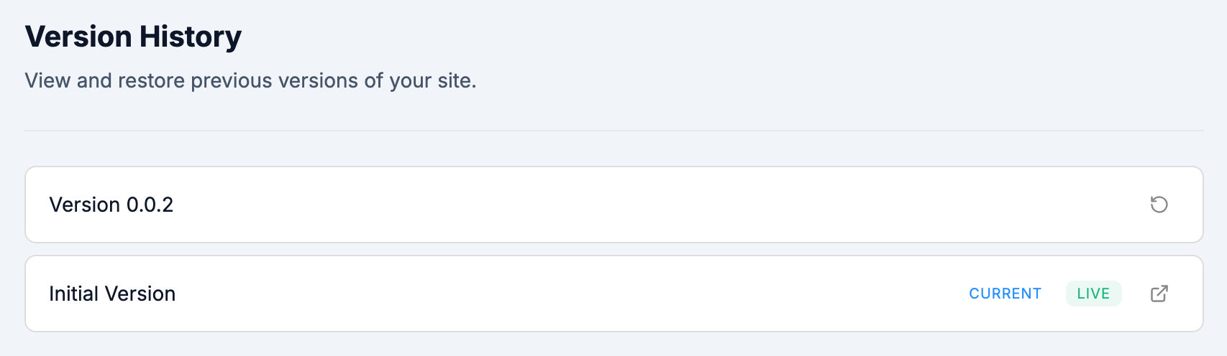This screenshot has width=1227, height=356.
Task: Click the CURRENT status text on Initial Version
Action: (x=1005, y=294)
